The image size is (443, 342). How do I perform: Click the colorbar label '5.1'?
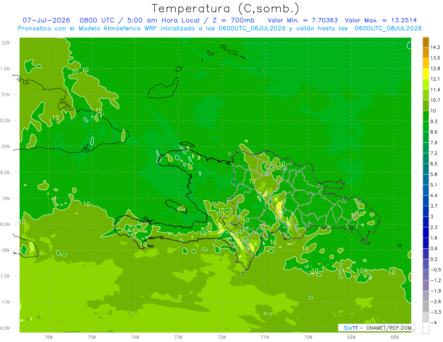[434, 185]
